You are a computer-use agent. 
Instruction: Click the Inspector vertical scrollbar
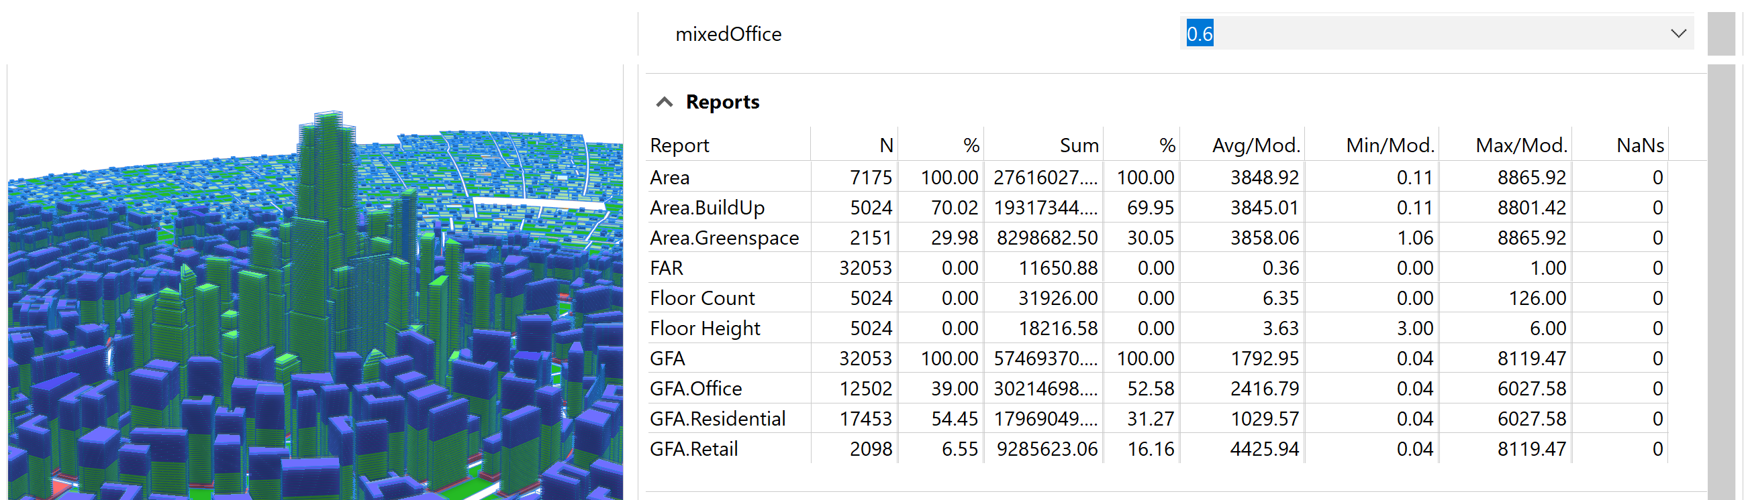[x=1720, y=282]
